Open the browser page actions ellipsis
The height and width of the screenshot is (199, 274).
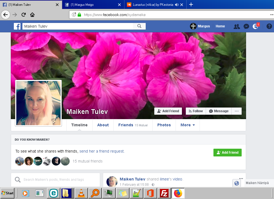[272, 15]
